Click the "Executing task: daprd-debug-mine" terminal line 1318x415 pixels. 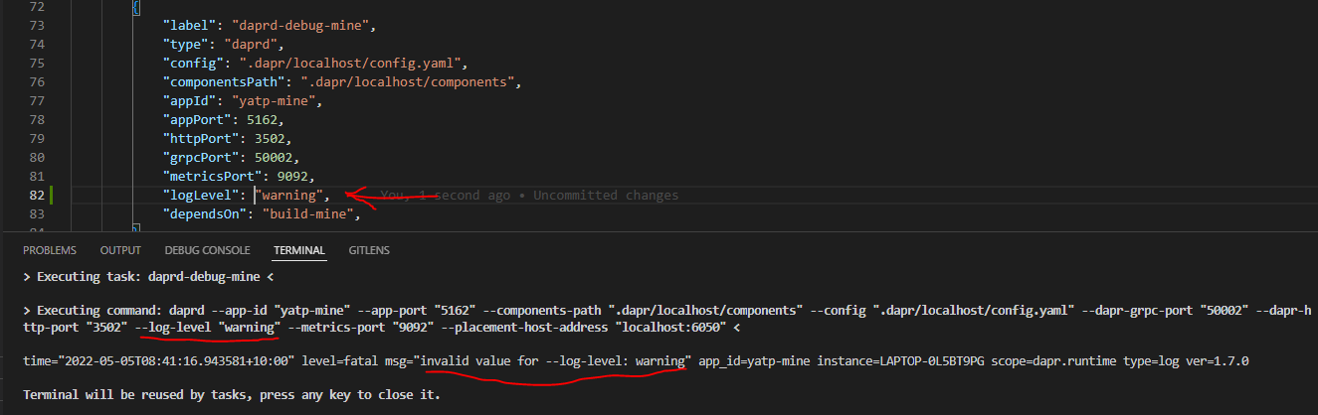pos(148,277)
